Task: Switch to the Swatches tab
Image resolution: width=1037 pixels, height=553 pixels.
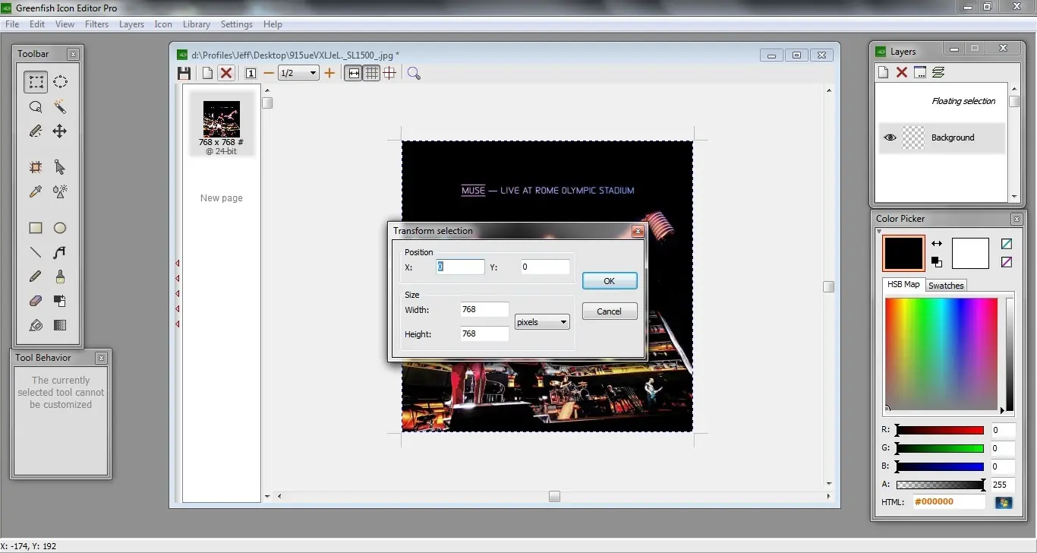Action: pyautogui.click(x=946, y=286)
